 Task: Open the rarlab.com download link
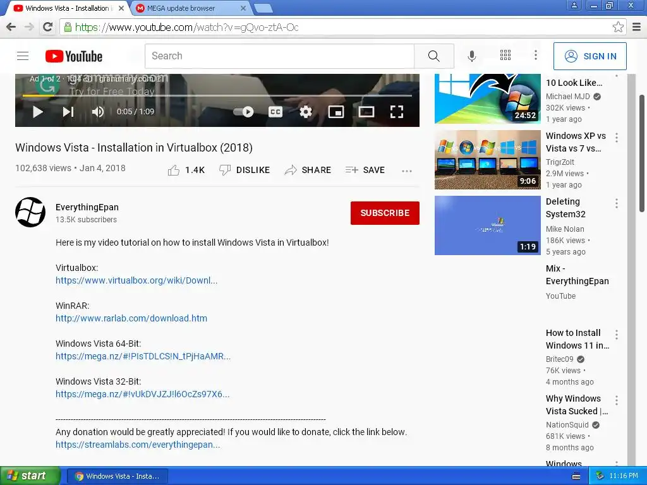[x=131, y=318]
